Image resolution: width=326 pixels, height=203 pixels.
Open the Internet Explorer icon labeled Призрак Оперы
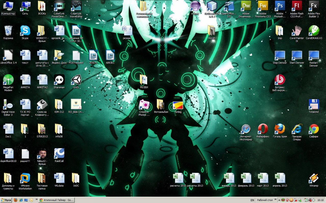click(x=297, y=132)
